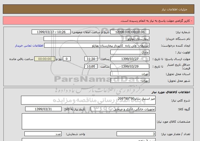The image size is (200, 141).
Task: Click the price validity date 1399/03/29
Action: (x=130, y=66)
